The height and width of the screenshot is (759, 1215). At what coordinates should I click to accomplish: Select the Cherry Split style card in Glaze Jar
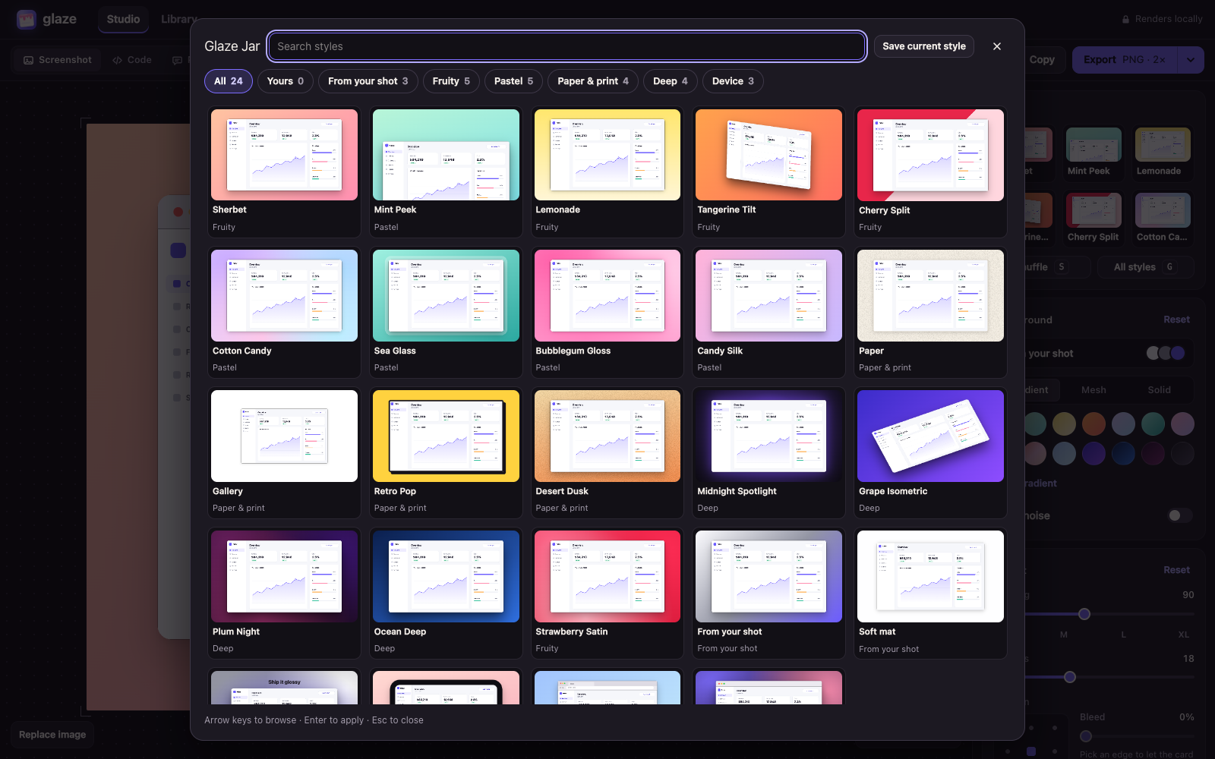(930, 172)
